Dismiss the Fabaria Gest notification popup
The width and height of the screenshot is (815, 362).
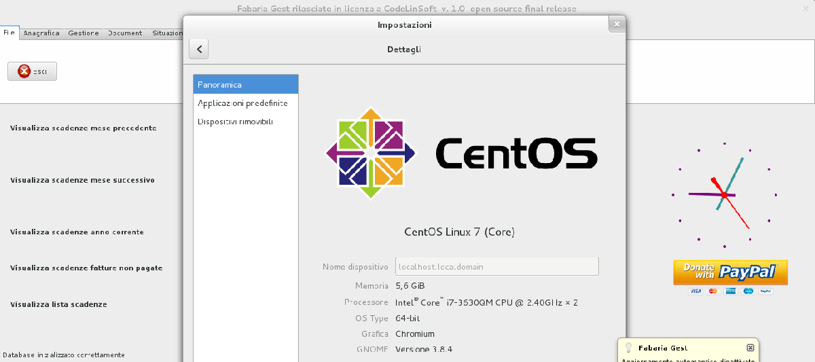point(750,347)
